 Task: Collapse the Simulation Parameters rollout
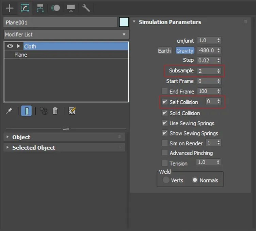[134, 21]
